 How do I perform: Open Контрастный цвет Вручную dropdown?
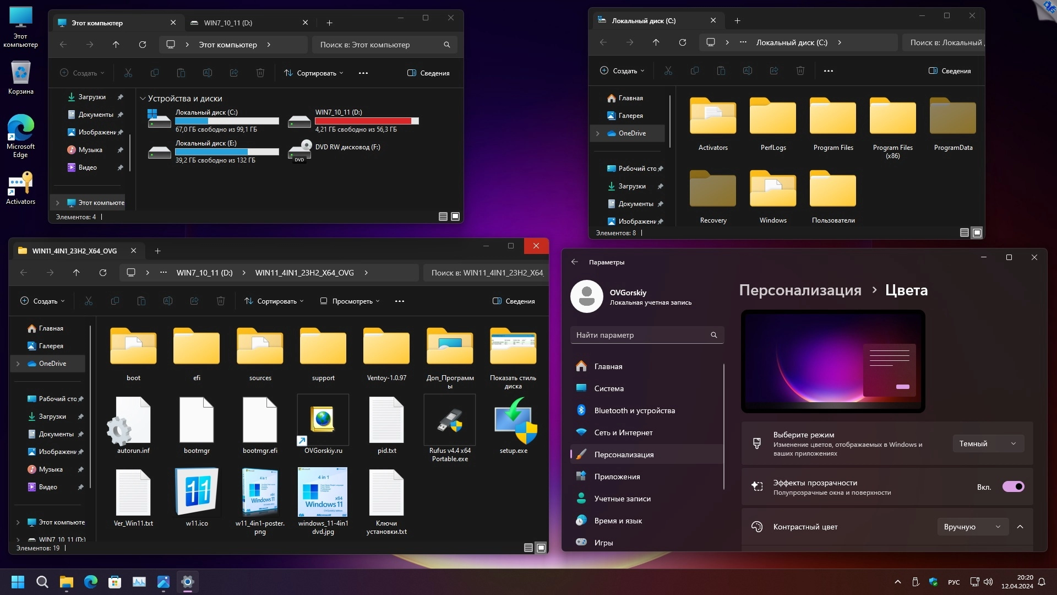(x=972, y=527)
